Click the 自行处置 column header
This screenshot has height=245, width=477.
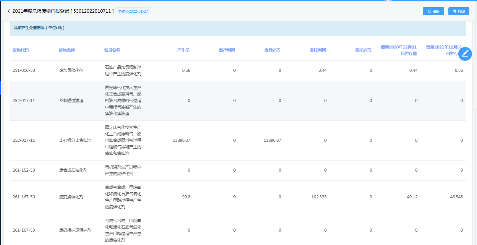click(273, 50)
